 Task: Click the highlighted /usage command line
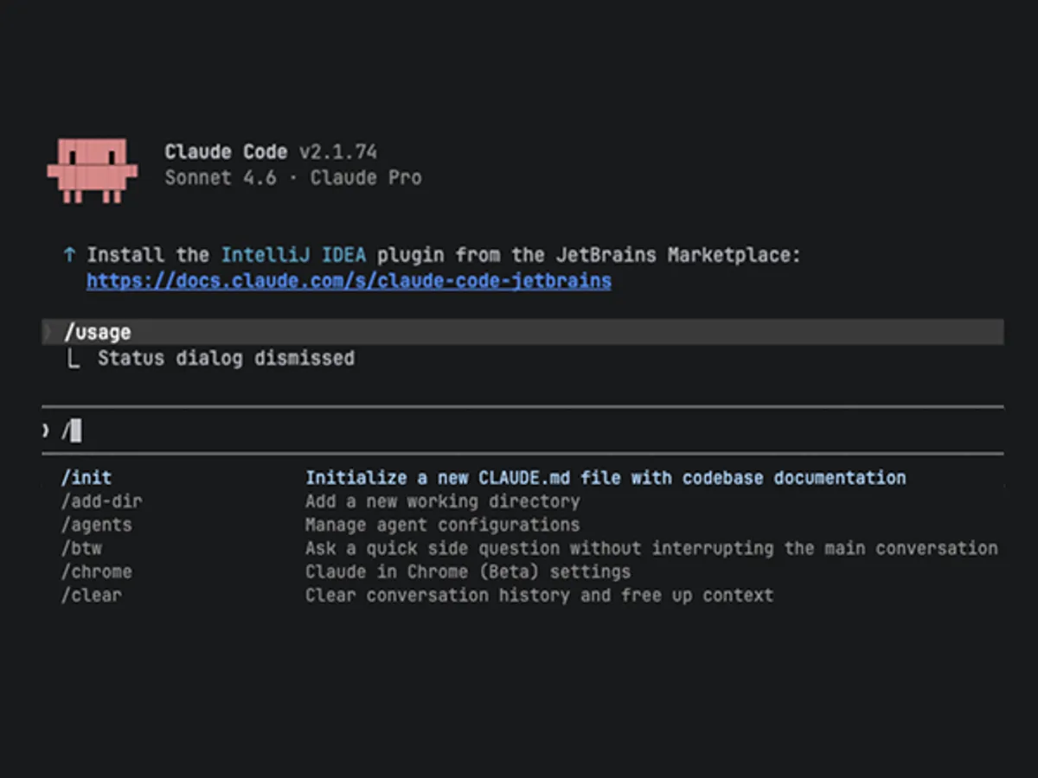pyautogui.click(x=98, y=332)
